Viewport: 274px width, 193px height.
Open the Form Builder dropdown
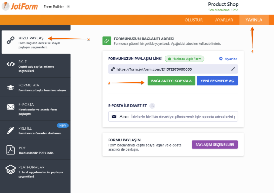pos(57,6)
